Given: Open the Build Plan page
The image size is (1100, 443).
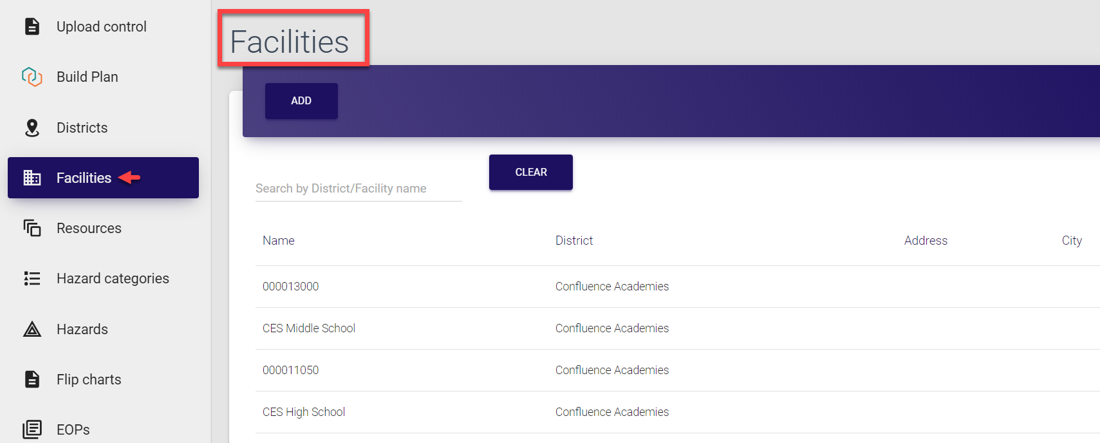Looking at the screenshot, I should point(87,77).
